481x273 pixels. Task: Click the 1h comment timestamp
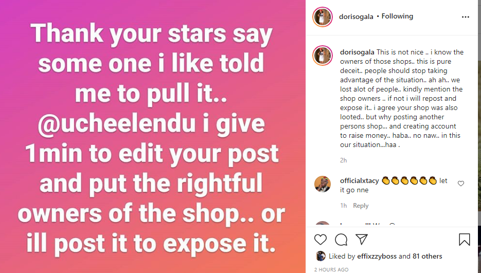tap(343, 206)
